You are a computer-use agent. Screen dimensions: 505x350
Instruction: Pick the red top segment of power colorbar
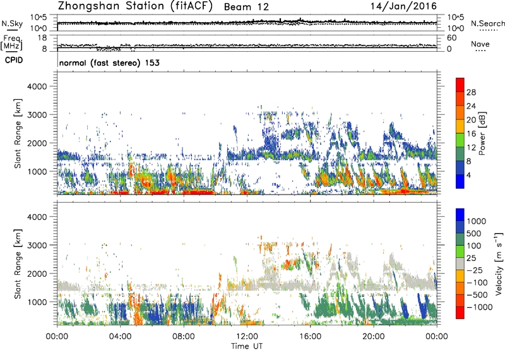[460, 85]
